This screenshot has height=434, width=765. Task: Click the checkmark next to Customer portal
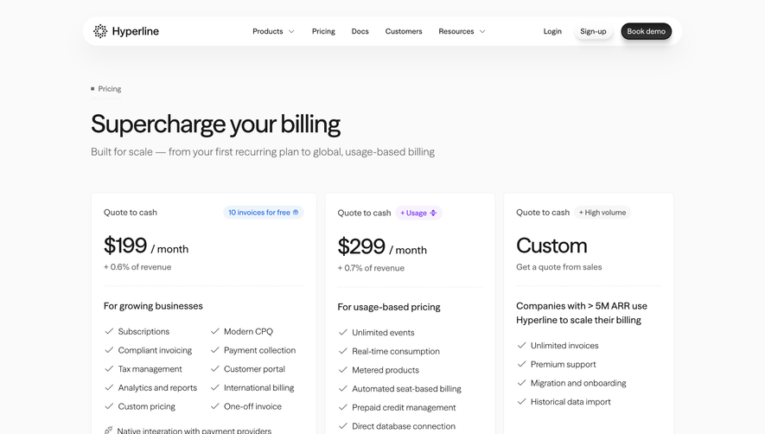click(x=214, y=368)
